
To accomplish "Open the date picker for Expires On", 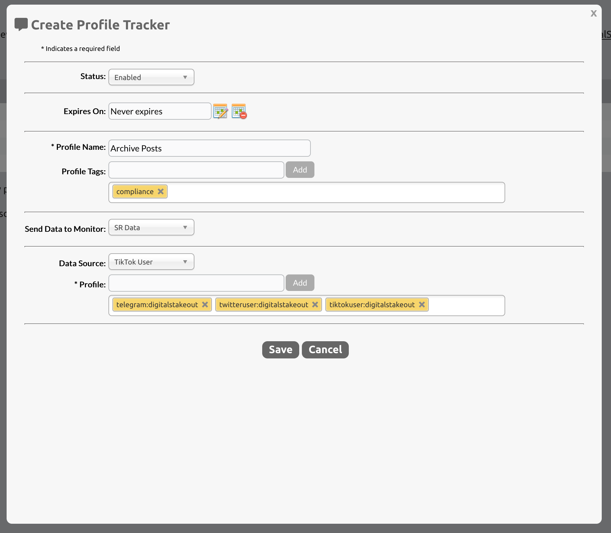I will [x=221, y=111].
